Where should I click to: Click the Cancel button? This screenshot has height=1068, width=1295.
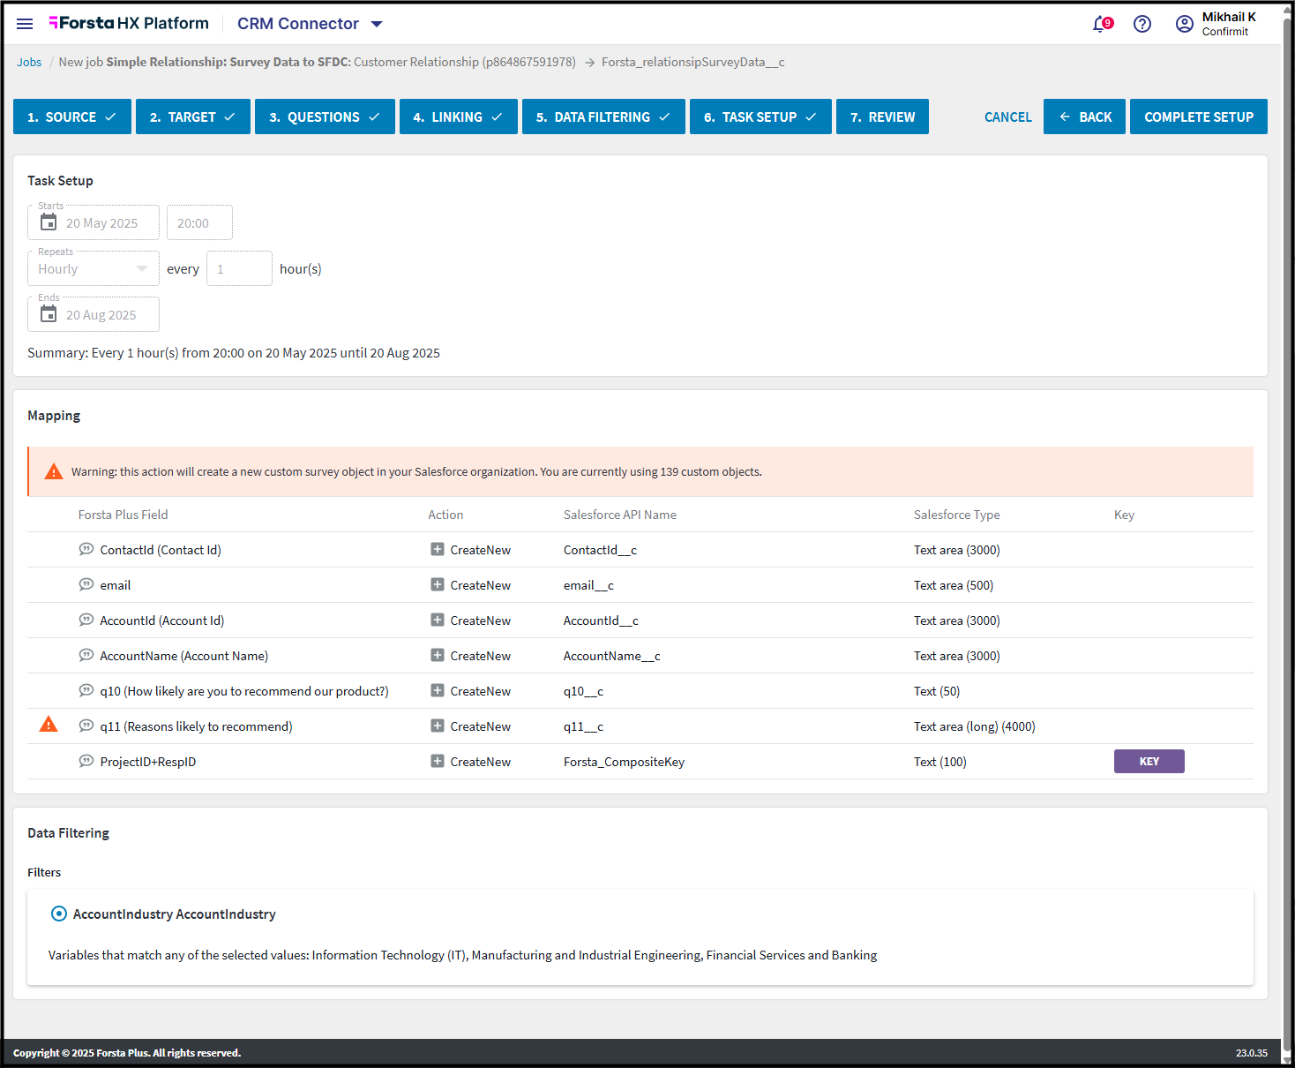(x=1008, y=117)
